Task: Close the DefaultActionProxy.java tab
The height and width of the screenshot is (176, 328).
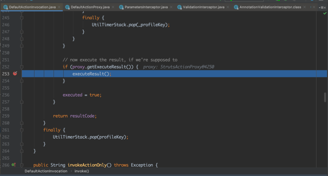Action: pos(113,7)
